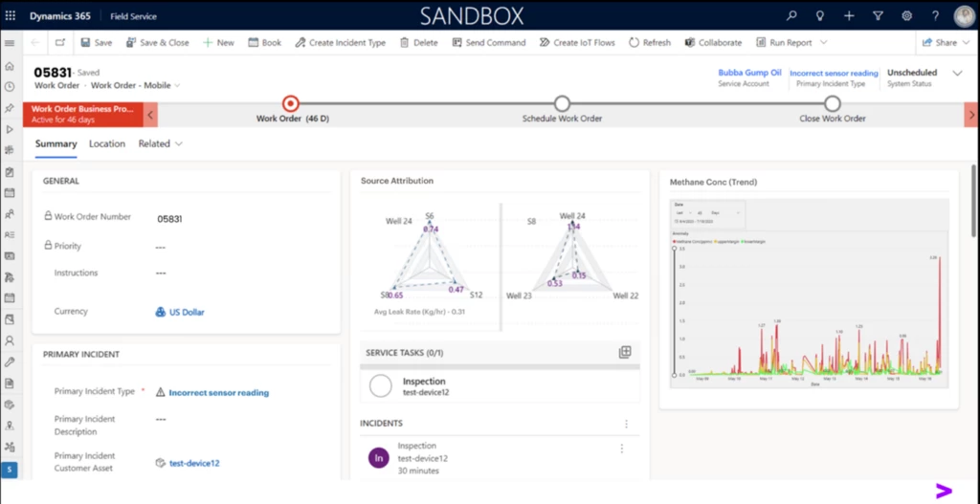Click the Avg Leak Rate (Kg/hr) - 0.31 label

pos(419,312)
